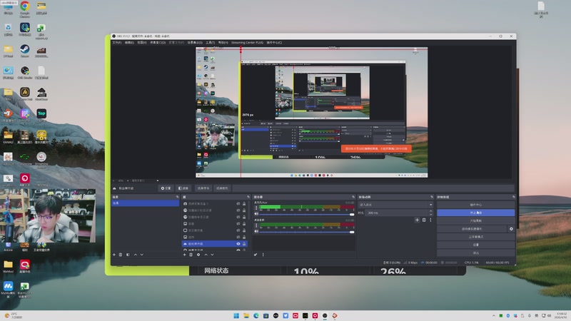The height and width of the screenshot is (321, 571).
Task: Toggle lock on highlighted source
Action: (245, 244)
